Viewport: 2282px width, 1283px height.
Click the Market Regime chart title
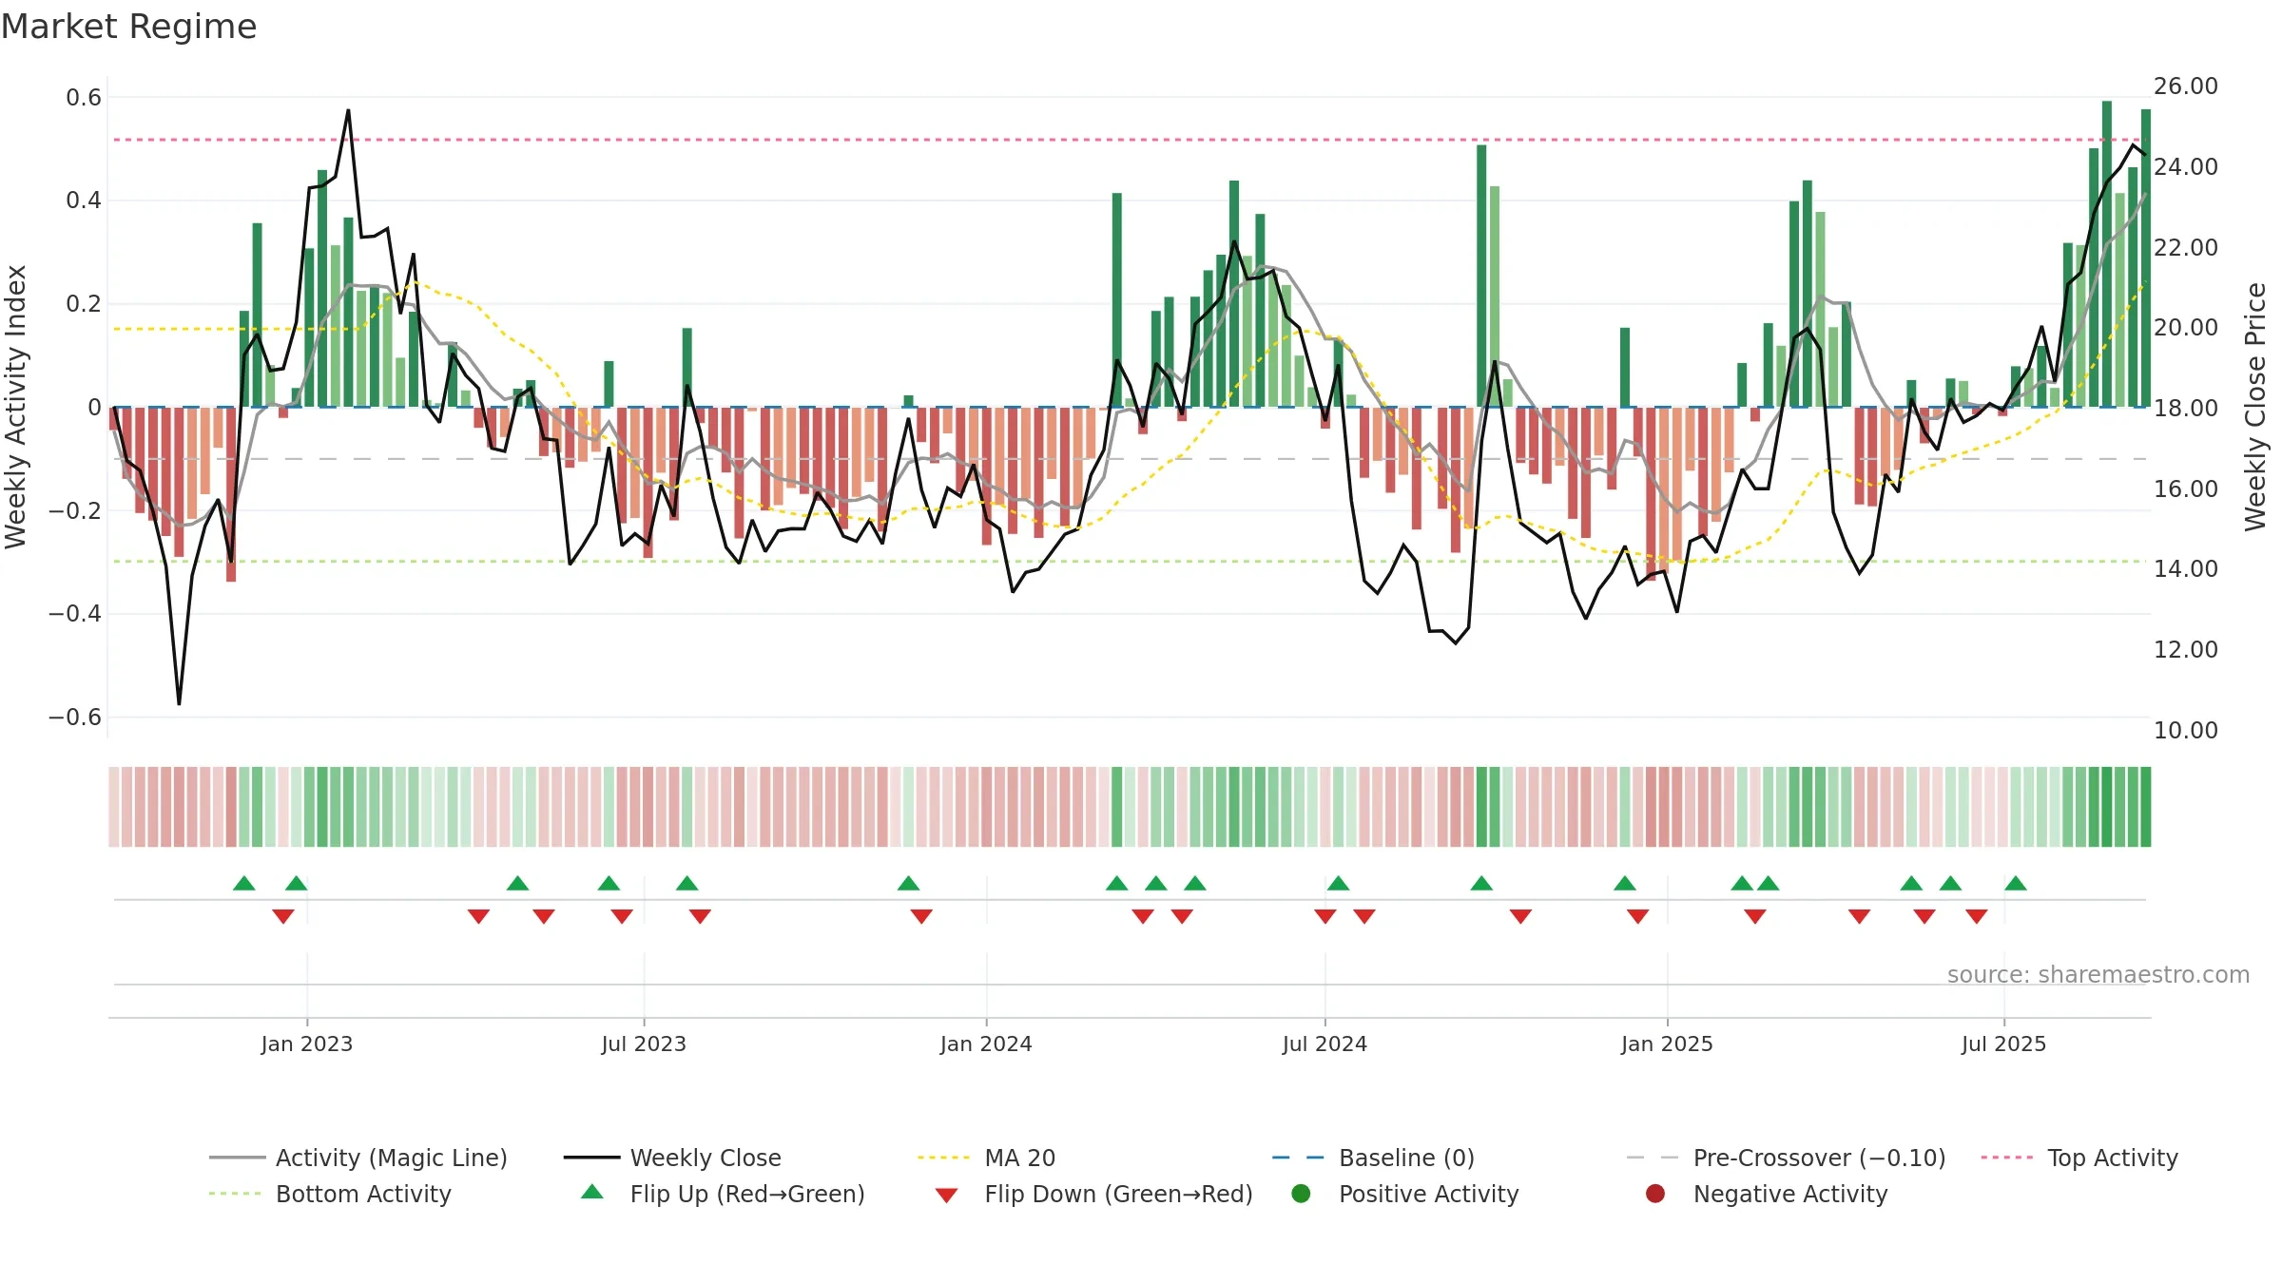point(128,27)
